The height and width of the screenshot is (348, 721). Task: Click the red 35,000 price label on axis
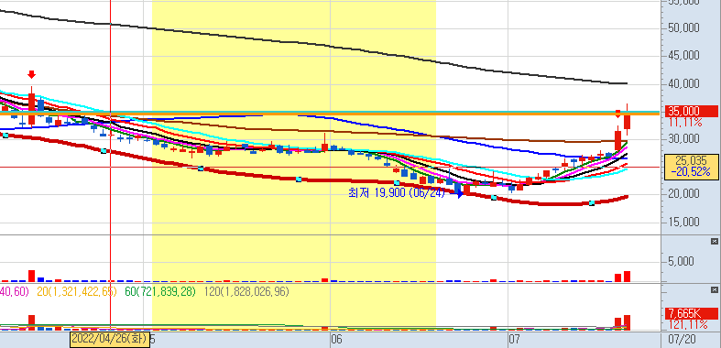coord(691,111)
